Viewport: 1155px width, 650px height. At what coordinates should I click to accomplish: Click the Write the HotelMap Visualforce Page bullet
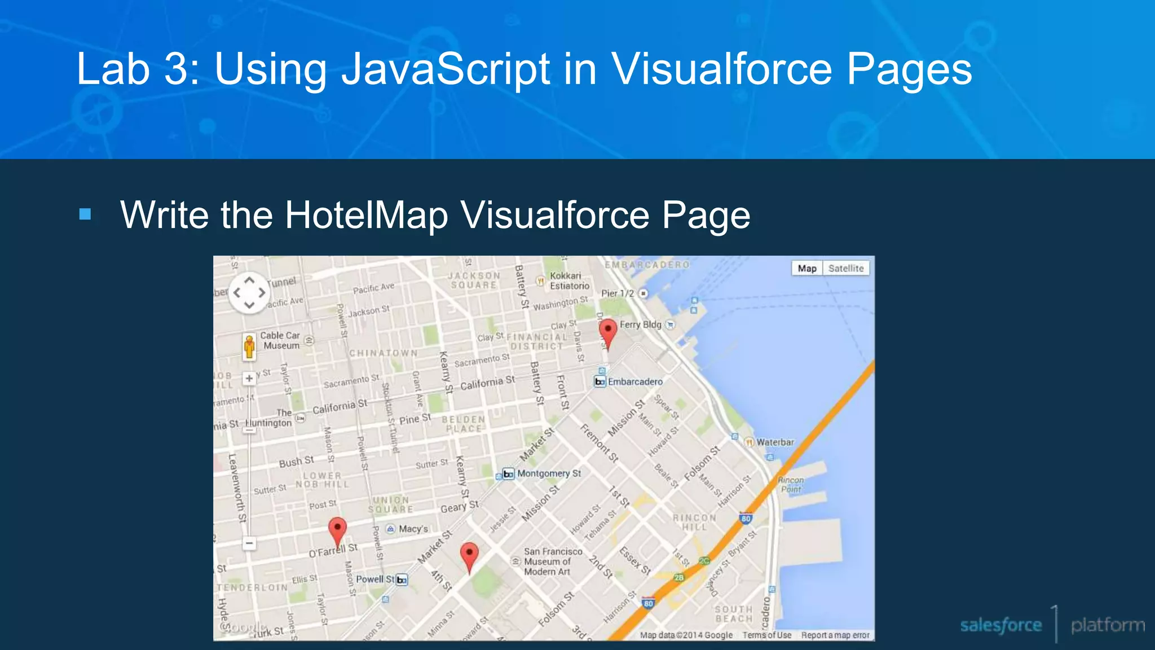coord(435,215)
